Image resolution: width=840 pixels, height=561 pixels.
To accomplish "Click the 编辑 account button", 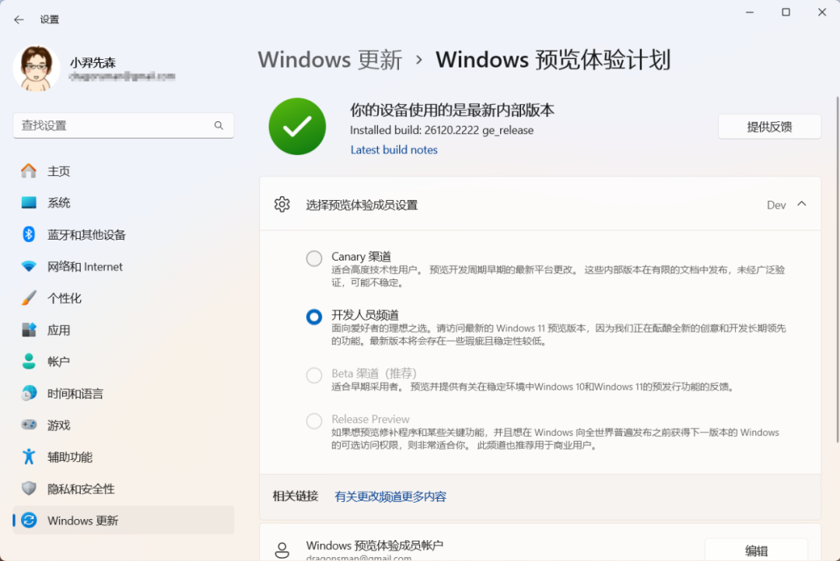I will 756,550.
